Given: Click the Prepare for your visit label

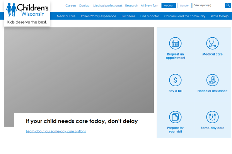Looking at the screenshot, I should click(x=175, y=130).
